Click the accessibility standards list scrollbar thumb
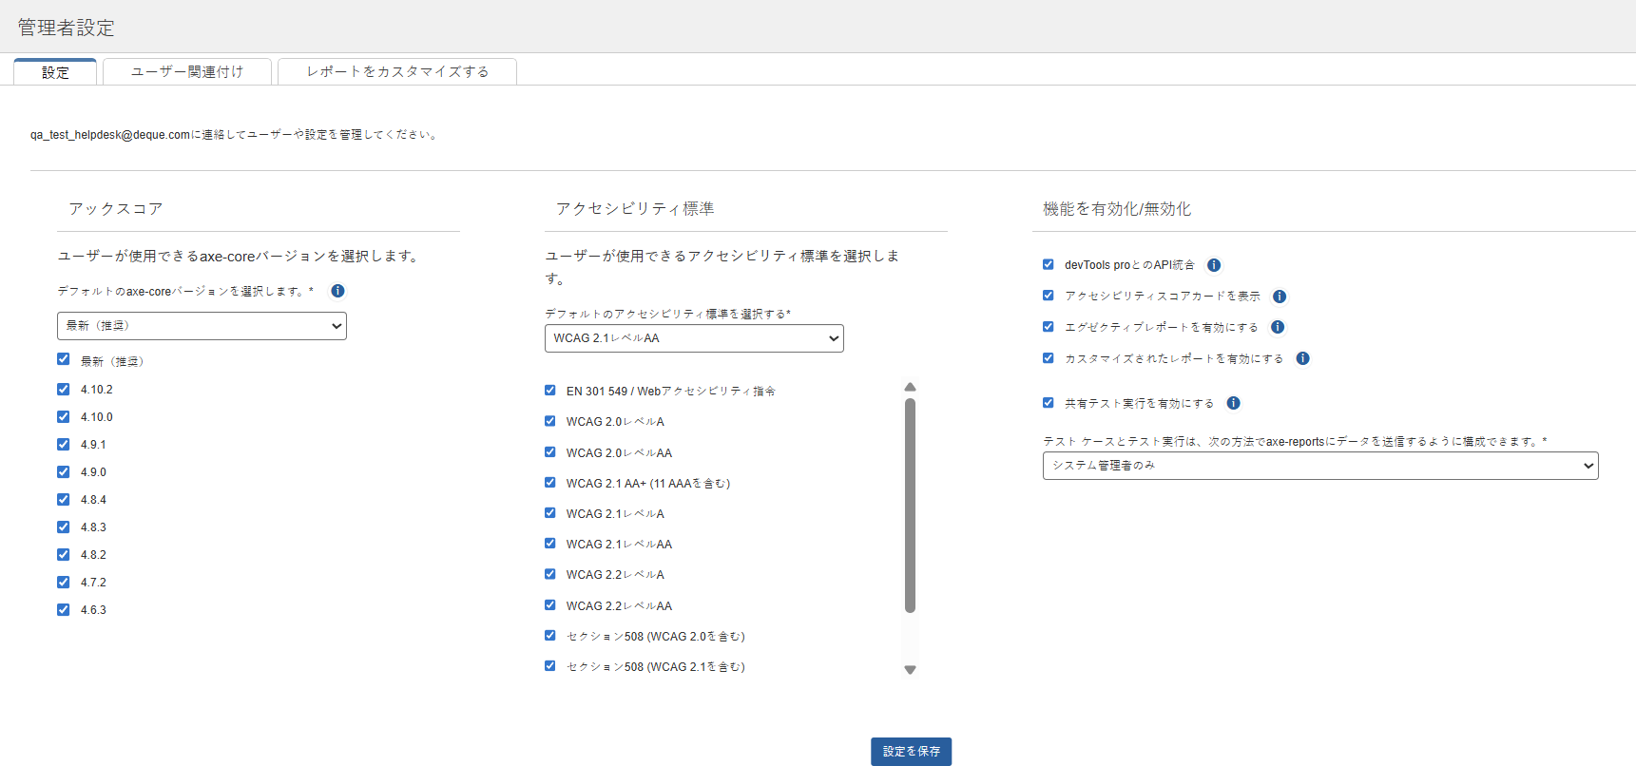 click(x=910, y=504)
